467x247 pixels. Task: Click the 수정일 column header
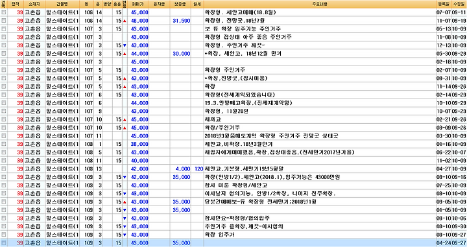(x=459, y=4)
